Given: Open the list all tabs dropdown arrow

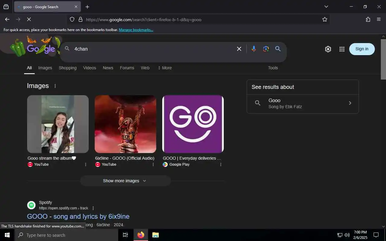Looking at the screenshot, I should pos(326,7).
